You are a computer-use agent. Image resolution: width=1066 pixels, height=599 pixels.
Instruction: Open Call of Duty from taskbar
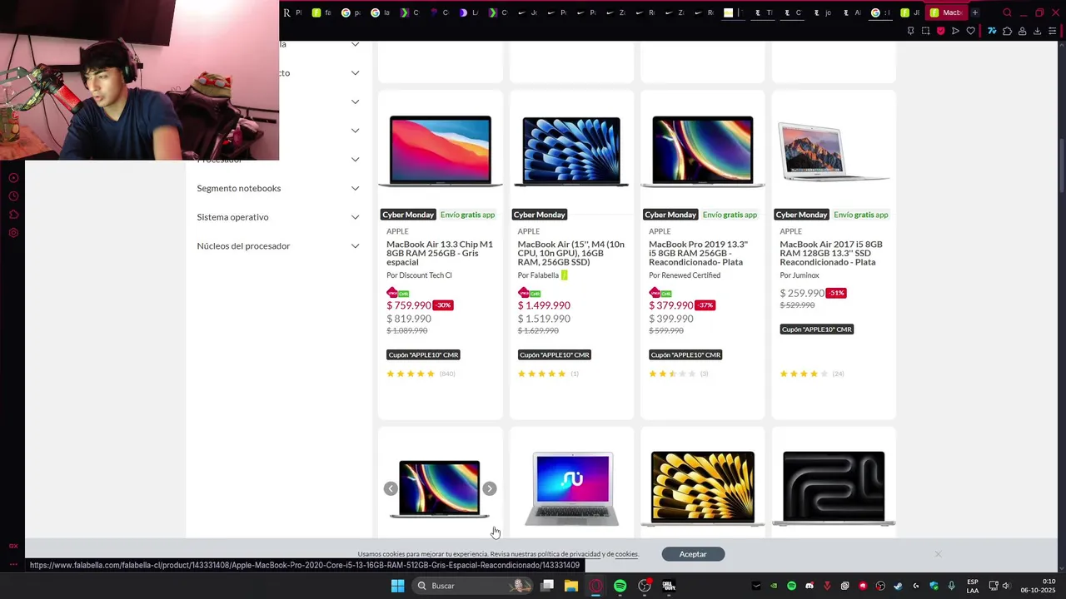[669, 586]
